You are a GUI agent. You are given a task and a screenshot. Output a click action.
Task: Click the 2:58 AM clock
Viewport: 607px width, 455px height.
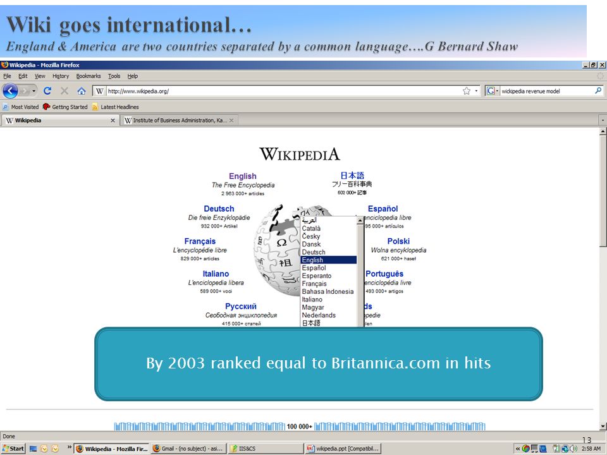[591, 449]
